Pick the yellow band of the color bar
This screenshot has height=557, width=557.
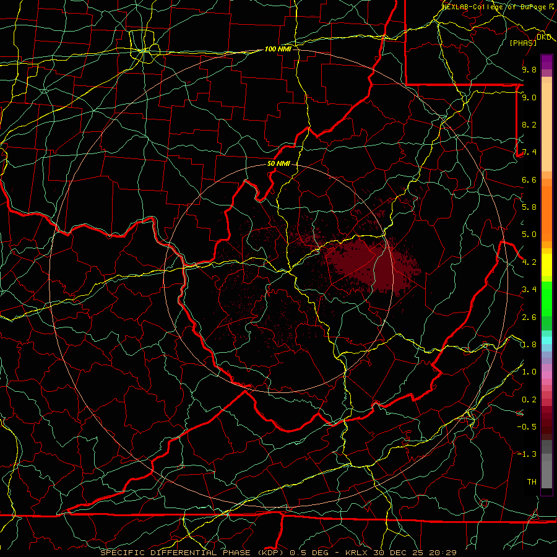[546, 265]
